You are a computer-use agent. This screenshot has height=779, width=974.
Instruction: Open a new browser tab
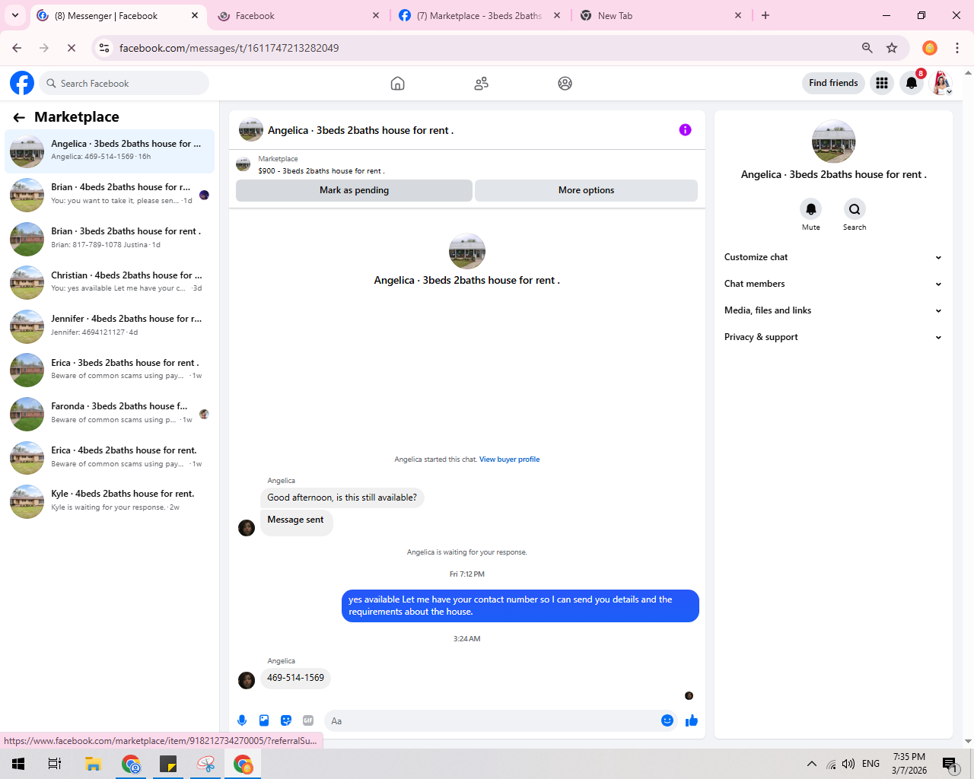(x=766, y=15)
